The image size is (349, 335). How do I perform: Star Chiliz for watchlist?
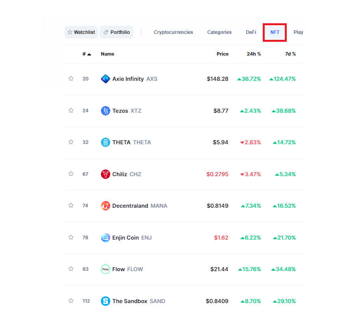click(x=71, y=174)
